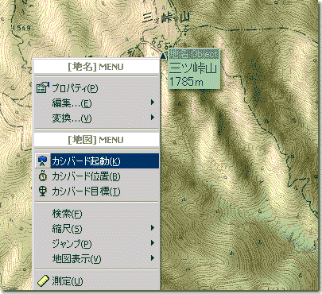Expand the 縮尺 submenu arrow
The width and height of the screenshot is (322, 294).
coord(153,228)
